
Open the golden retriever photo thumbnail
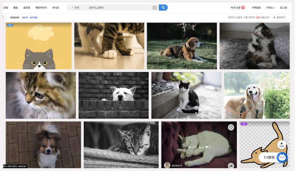coord(257,95)
